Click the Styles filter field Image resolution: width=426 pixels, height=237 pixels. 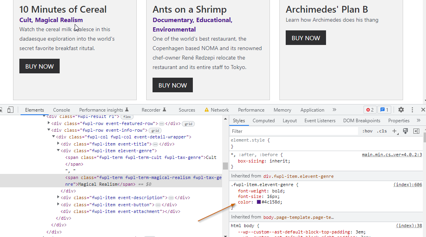point(294,131)
